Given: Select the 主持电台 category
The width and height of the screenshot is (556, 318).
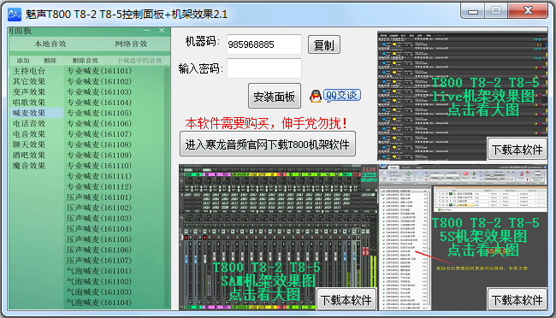Looking at the screenshot, I should click(29, 71).
